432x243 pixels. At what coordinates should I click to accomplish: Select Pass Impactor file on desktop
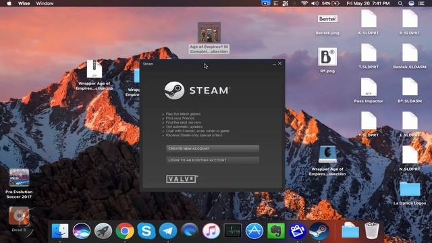369,90
